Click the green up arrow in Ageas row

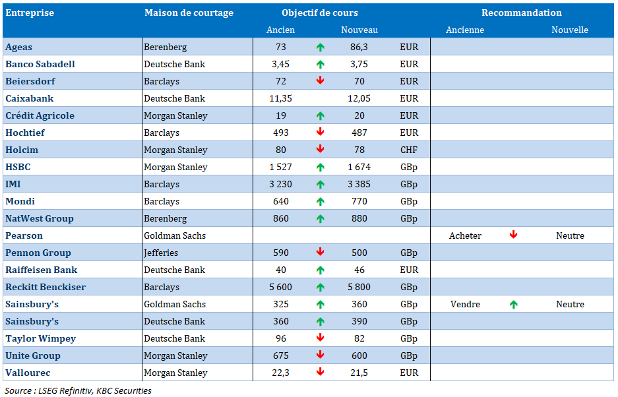(x=320, y=47)
